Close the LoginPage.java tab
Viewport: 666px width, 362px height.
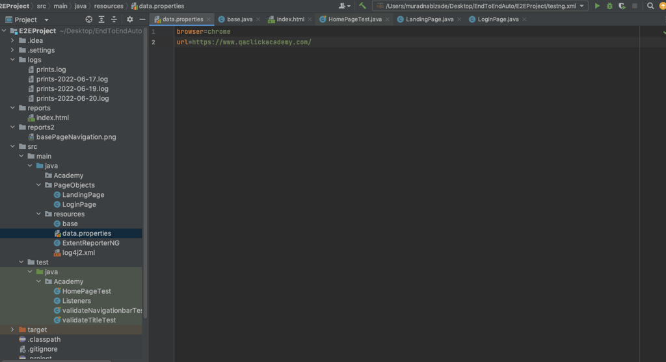[525, 19]
